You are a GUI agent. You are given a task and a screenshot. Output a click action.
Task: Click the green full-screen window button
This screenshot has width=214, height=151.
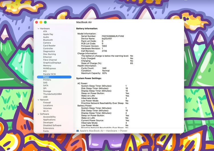click(45, 22)
